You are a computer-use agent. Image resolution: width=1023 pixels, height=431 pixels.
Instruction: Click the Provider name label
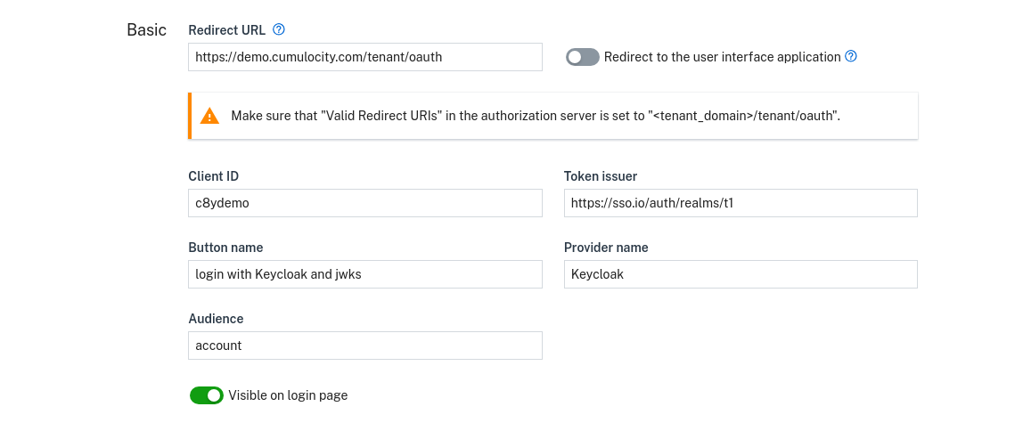606,248
